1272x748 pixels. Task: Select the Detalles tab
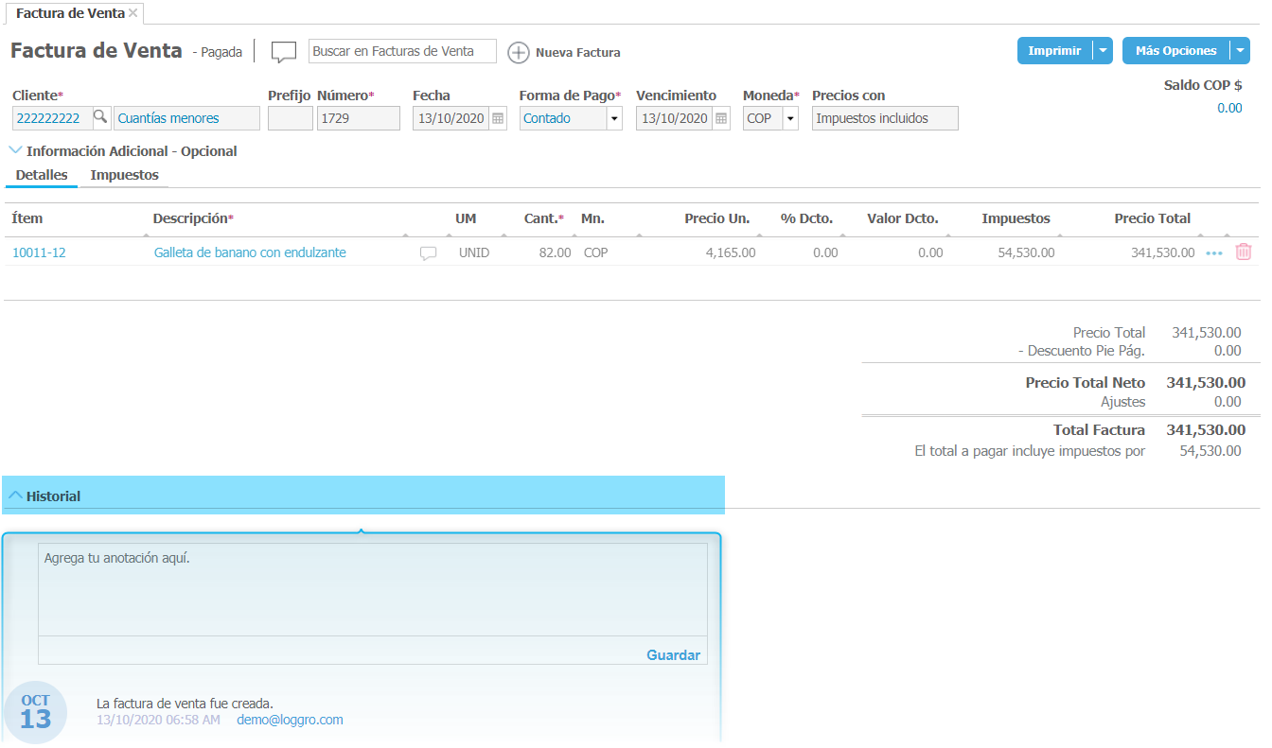pos(42,175)
